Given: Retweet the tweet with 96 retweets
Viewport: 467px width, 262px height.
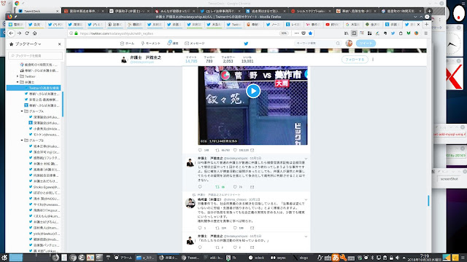Looking at the screenshot, I should (x=220, y=187).
